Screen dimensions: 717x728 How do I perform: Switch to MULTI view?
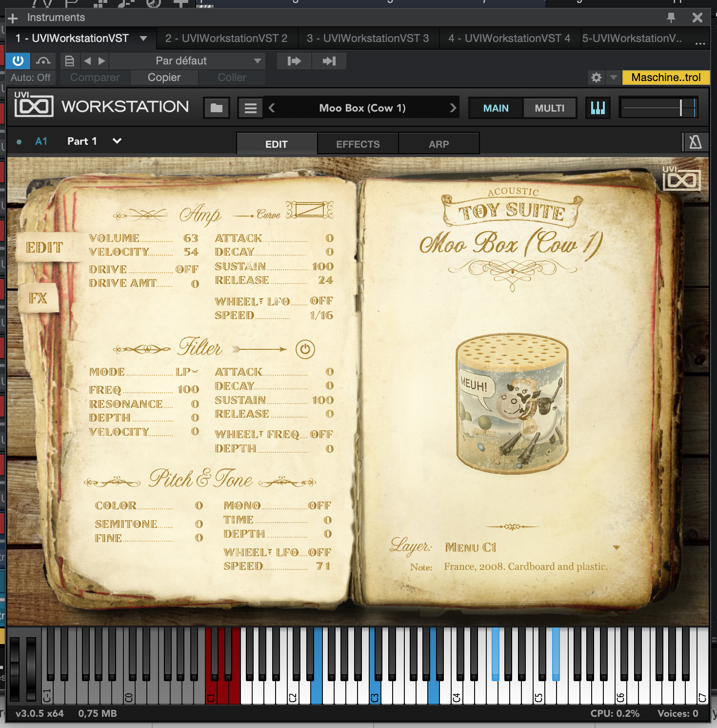[550, 108]
